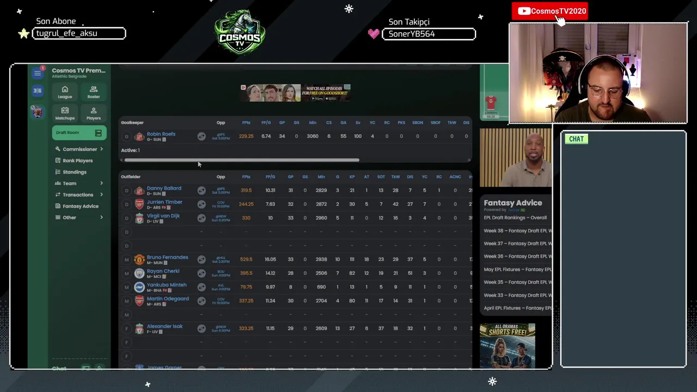
Task: Open Week 36 Fantasy Draft EPL article
Action: click(x=517, y=256)
